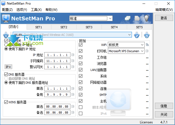The width and height of the screenshot is (175, 125).
Task: Open the 连接 settings ellipsis
Action: [147, 89]
